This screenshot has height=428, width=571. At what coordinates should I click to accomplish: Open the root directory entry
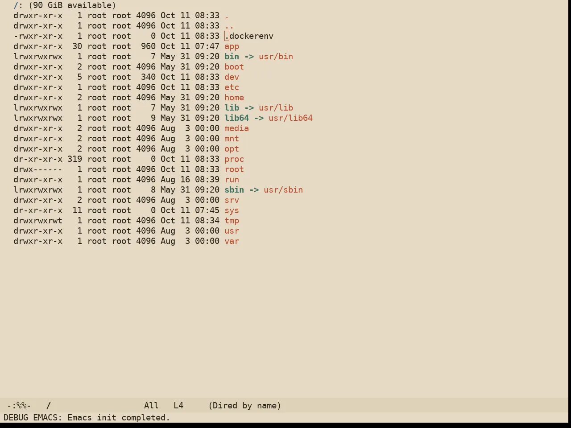coord(234,169)
